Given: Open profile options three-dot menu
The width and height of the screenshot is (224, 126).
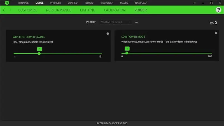Looking at the screenshot, I should click(x=136, y=22).
